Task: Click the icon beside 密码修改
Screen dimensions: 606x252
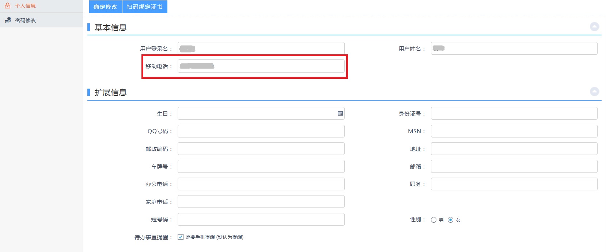Action: 8,20
